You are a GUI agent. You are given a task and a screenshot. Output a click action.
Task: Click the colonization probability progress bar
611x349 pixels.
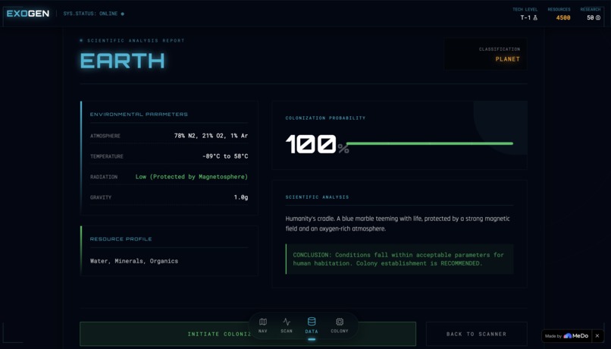click(429, 143)
